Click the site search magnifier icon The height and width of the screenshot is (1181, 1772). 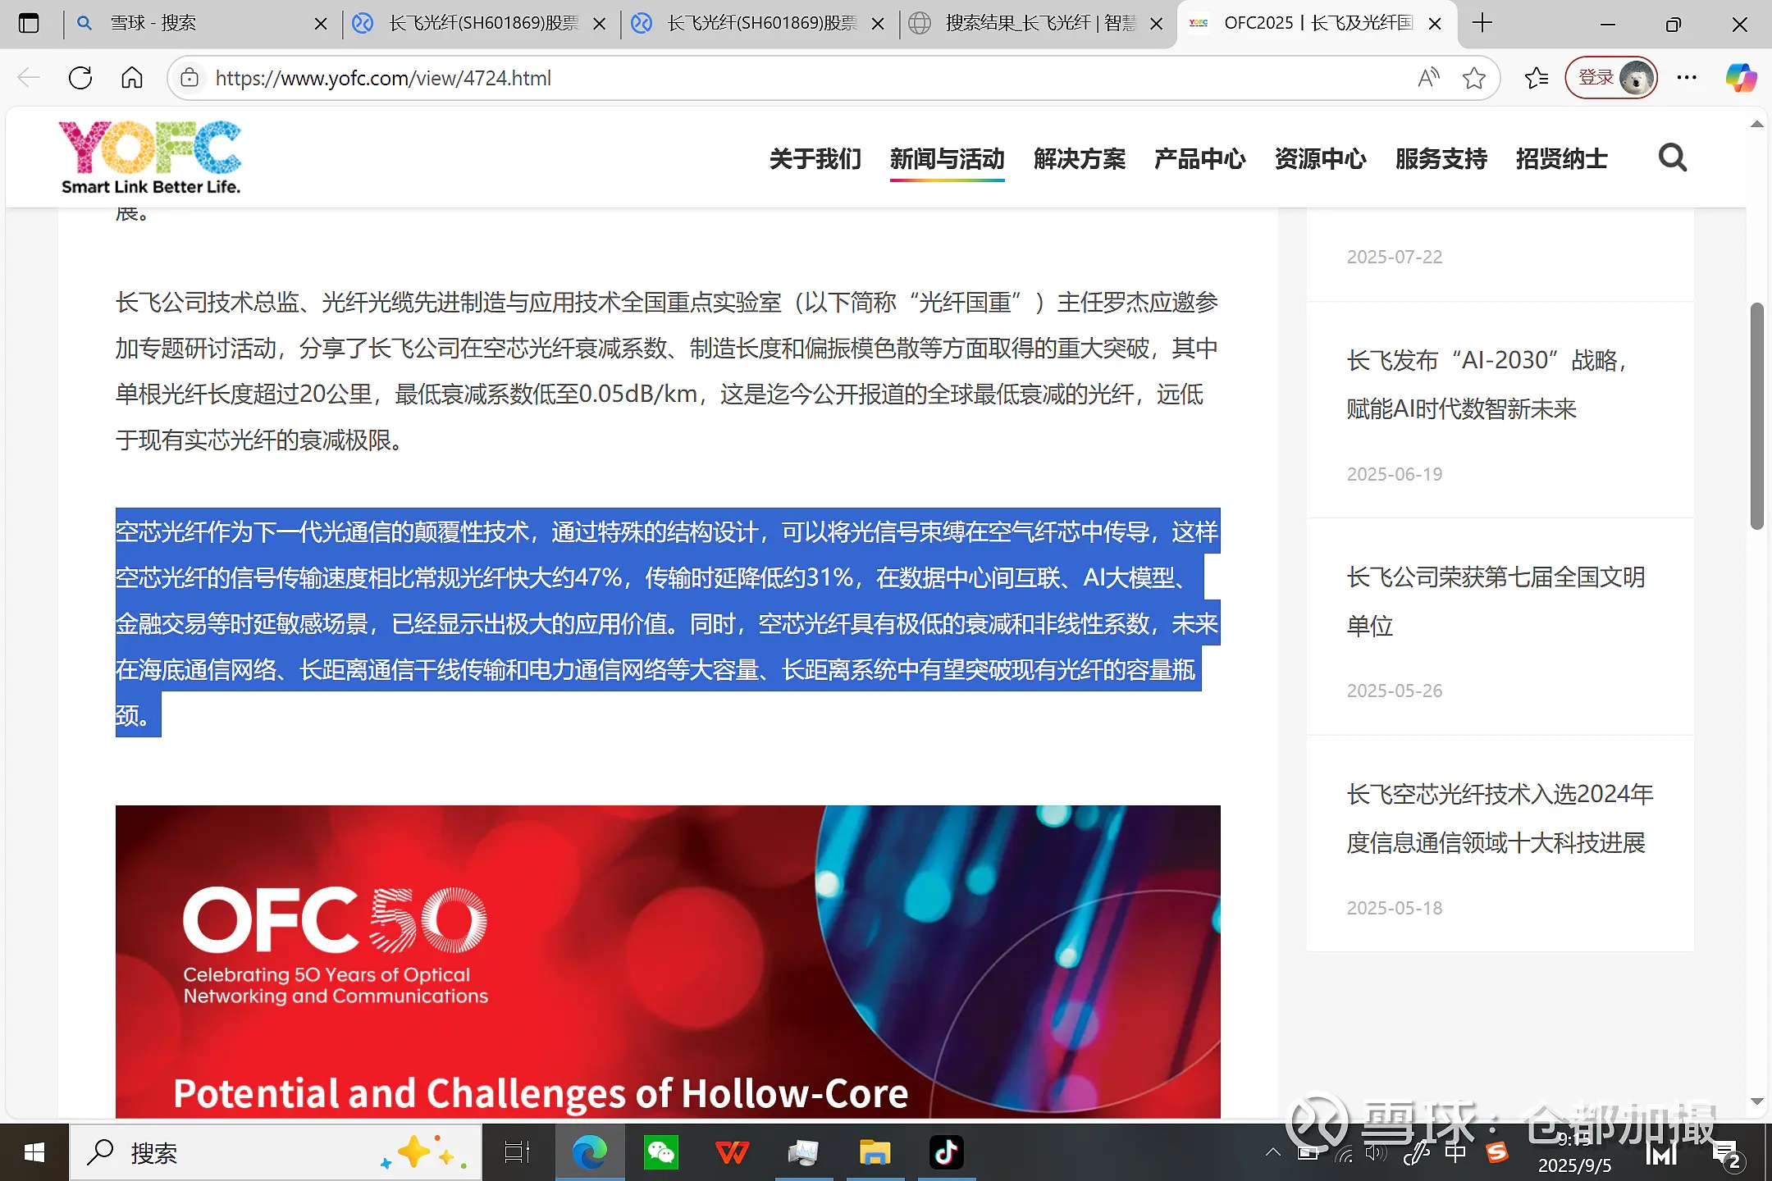(x=1672, y=157)
